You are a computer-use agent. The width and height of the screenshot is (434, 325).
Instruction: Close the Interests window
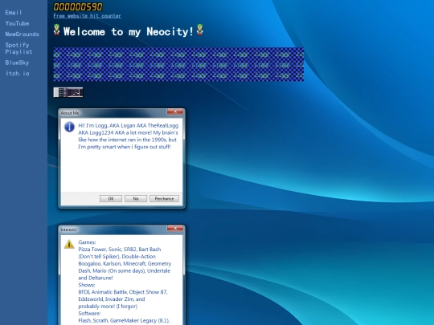[x=175, y=228]
